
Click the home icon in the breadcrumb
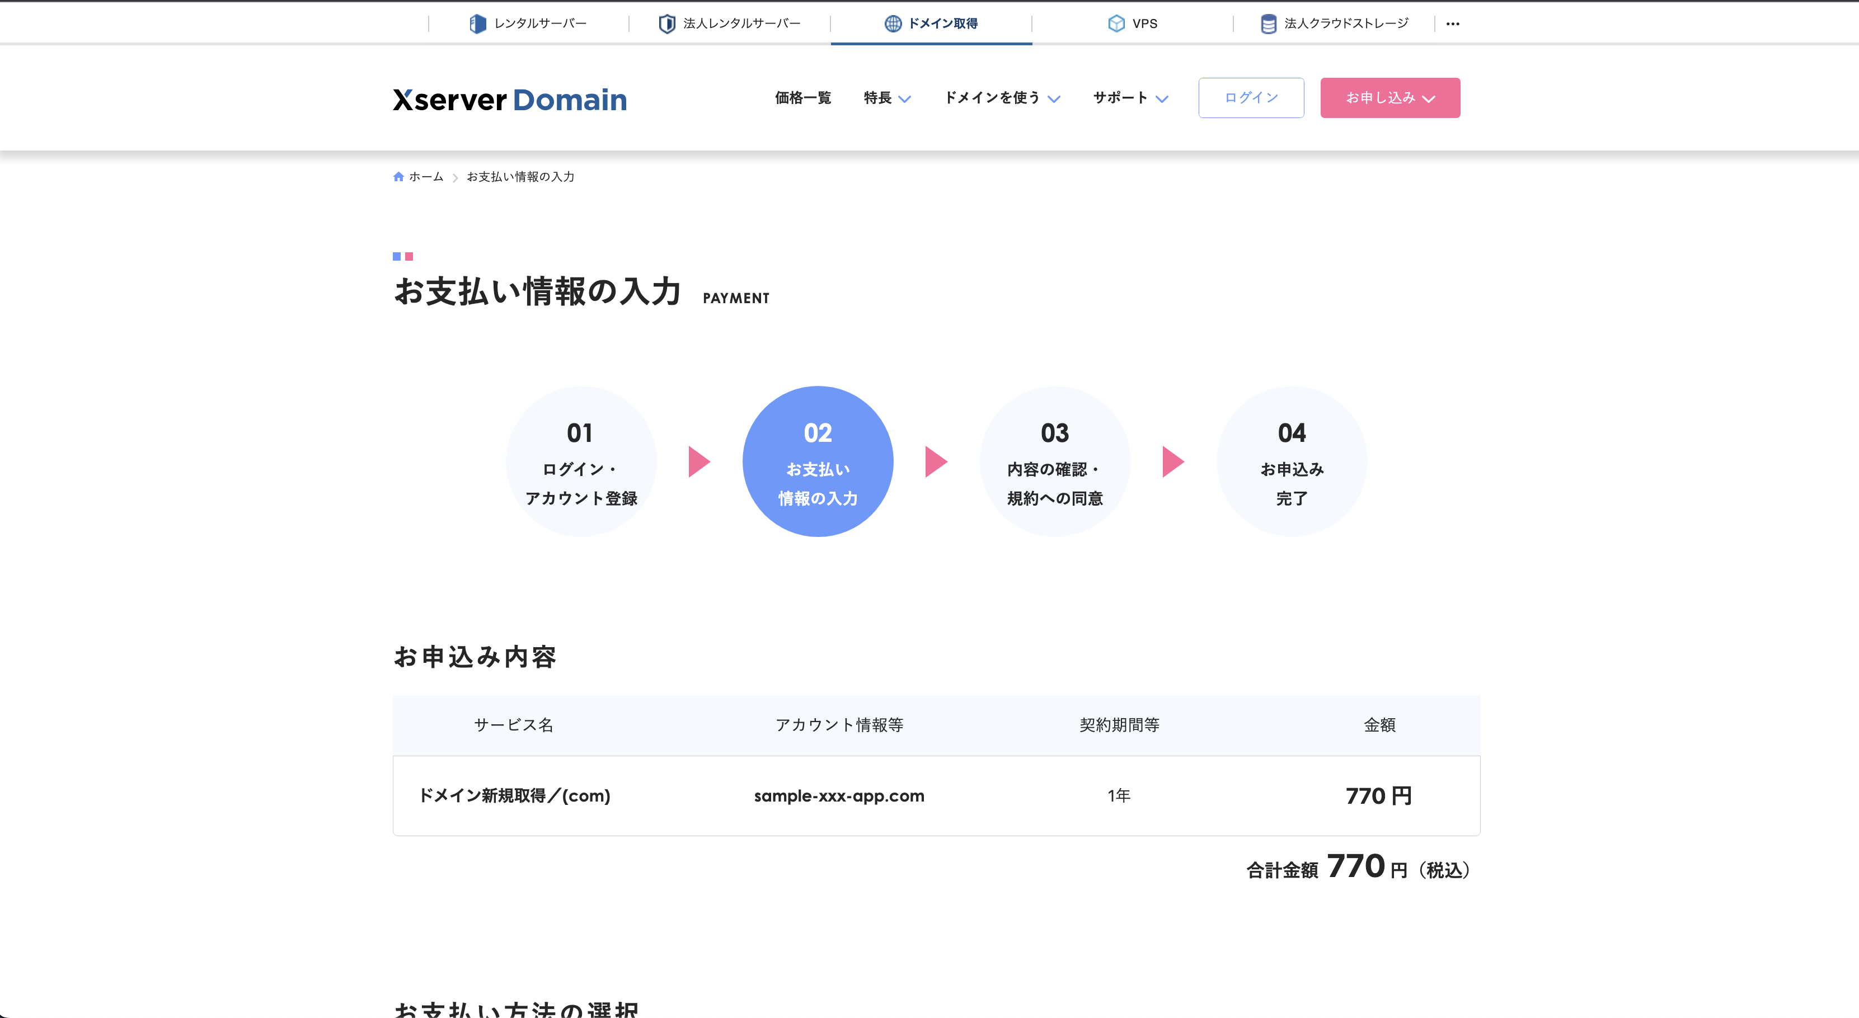pos(399,176)
